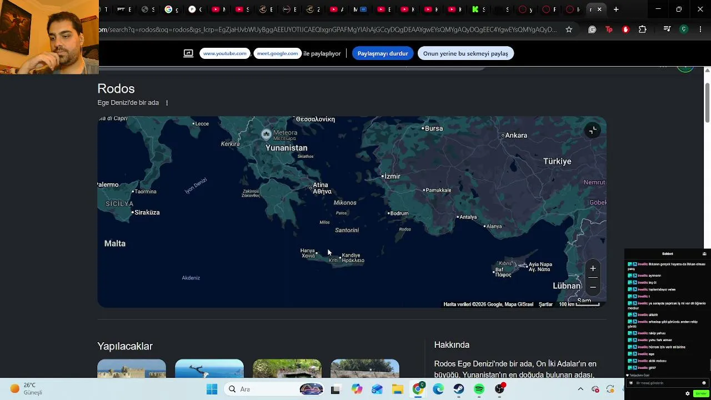Open the Rodos three-dot options menu
The width and height of the screenshot is (711, 400).
click(x=167, y=103)
